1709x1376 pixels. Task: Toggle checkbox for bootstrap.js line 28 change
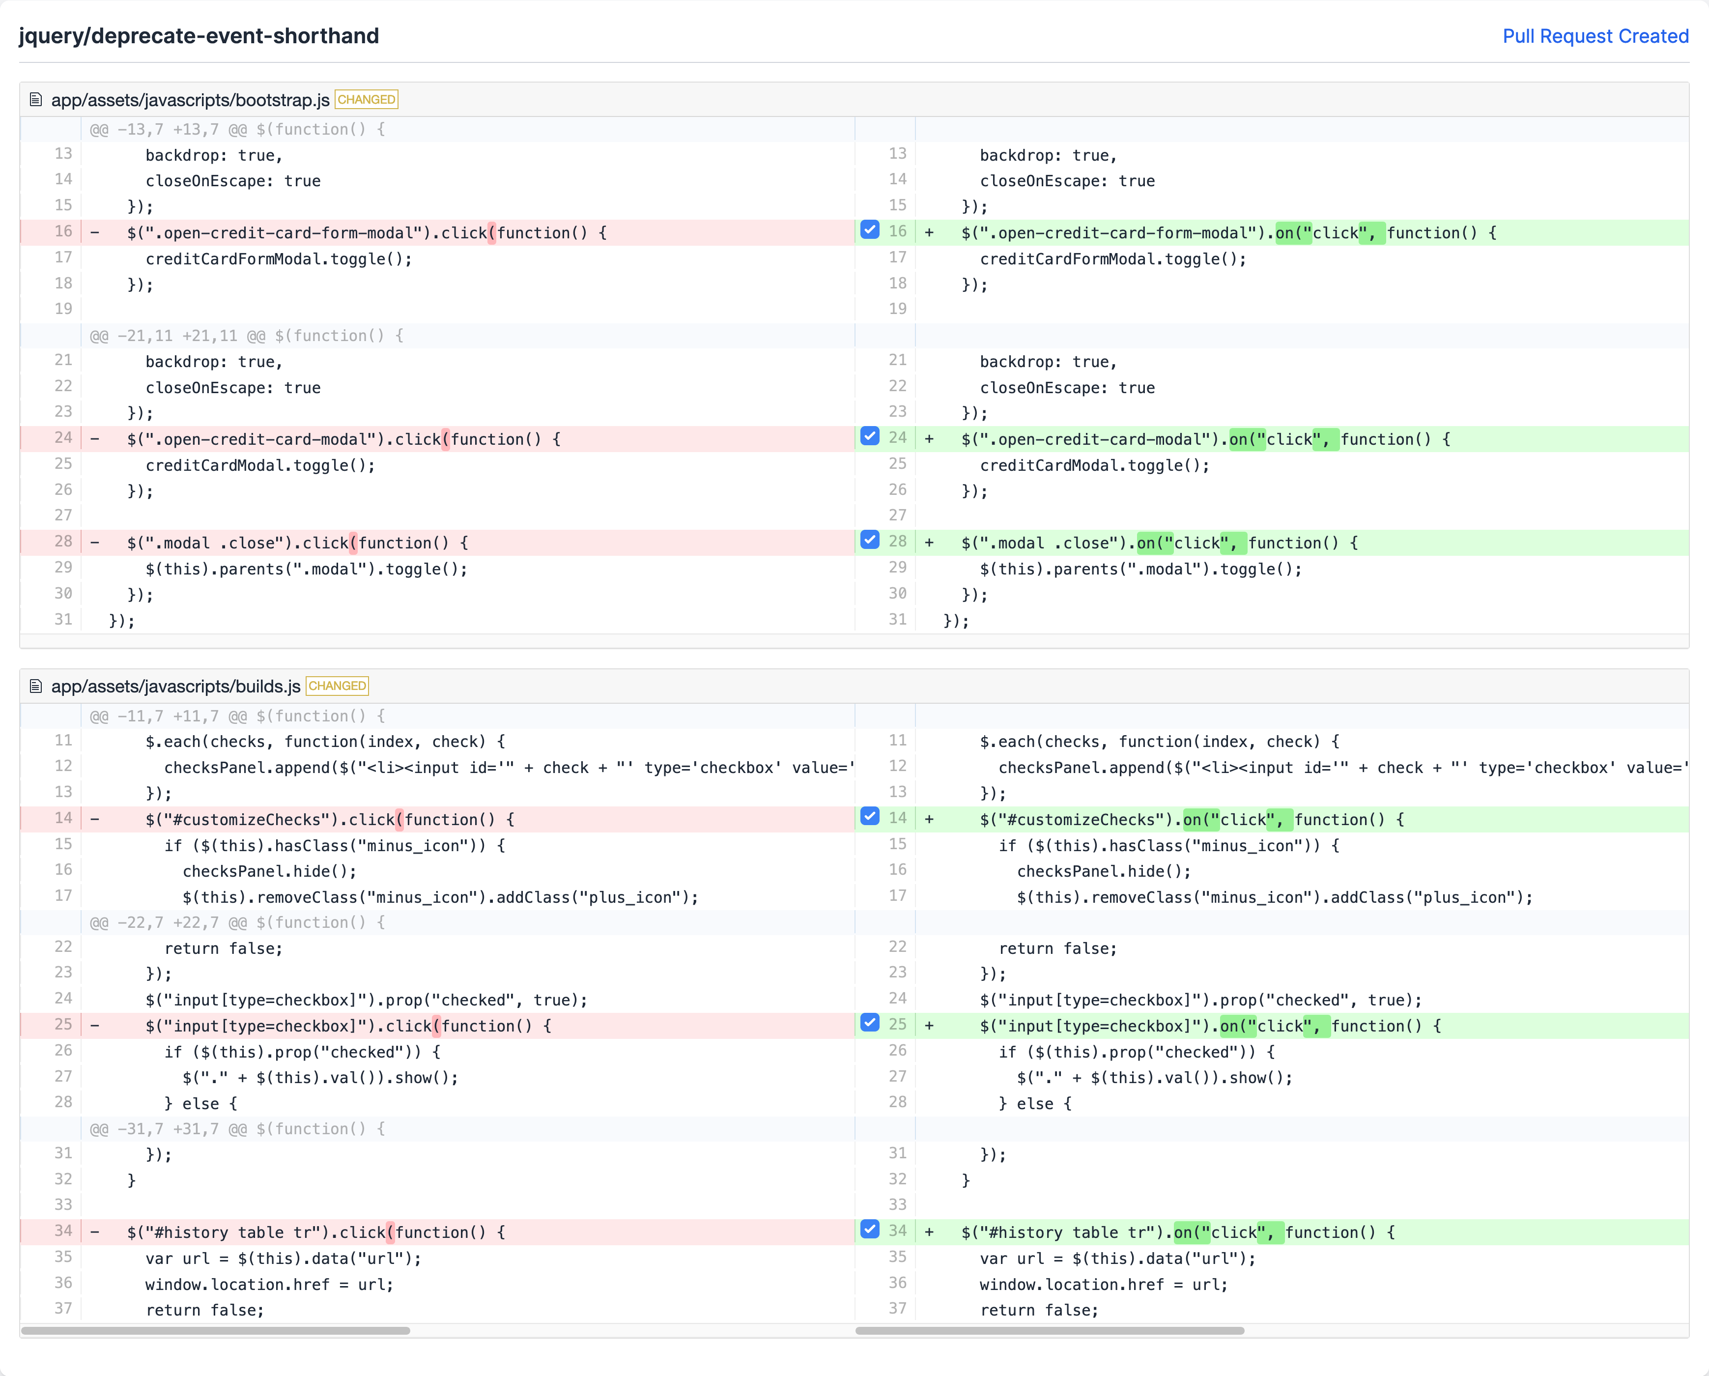click(x=870, y=540)
